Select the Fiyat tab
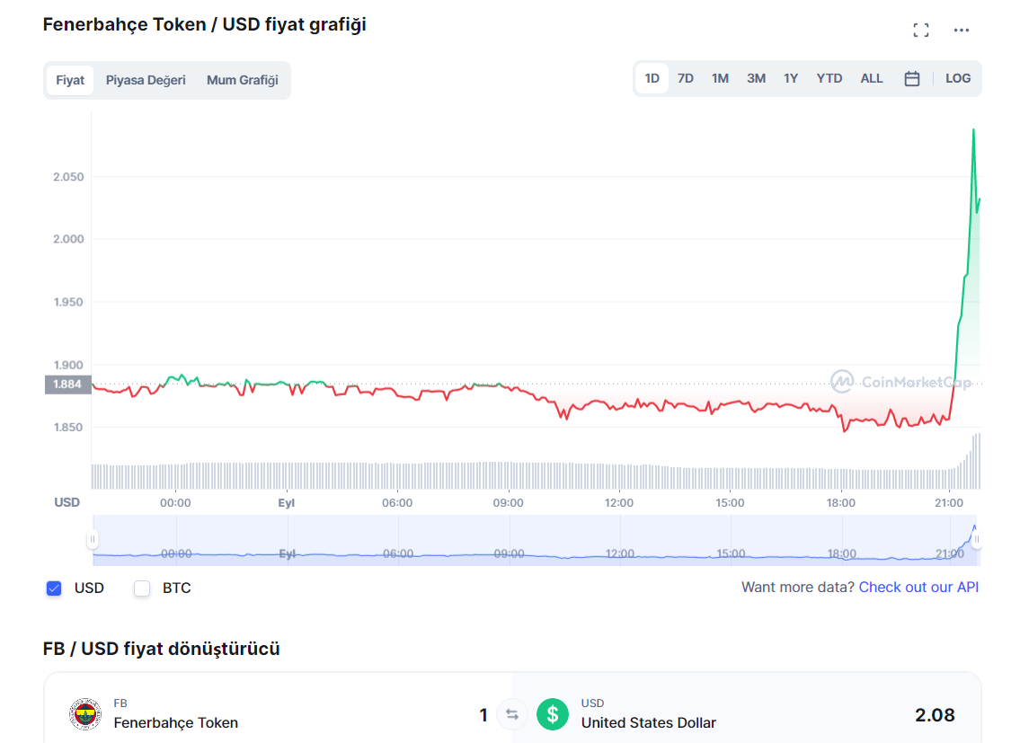The height and width of the screenshot is (743, 1011). [x=70, y=80]
